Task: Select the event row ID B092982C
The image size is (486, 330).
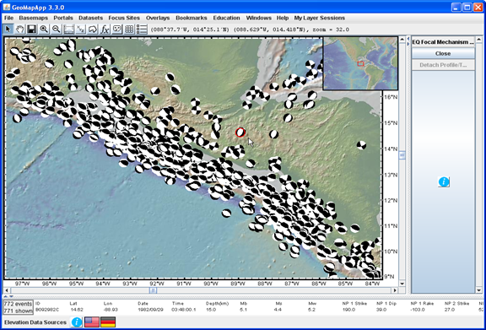Action: pyautogui.click(x=47, y=310)
